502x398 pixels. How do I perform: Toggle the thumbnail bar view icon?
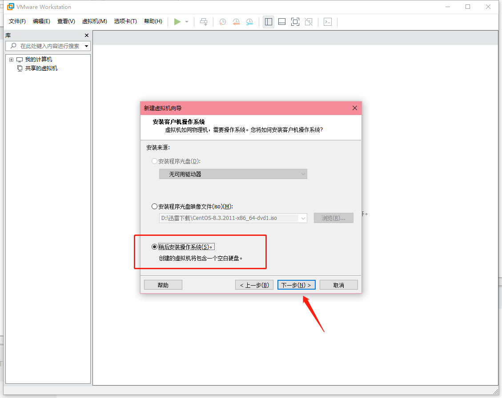pos(282,22)
